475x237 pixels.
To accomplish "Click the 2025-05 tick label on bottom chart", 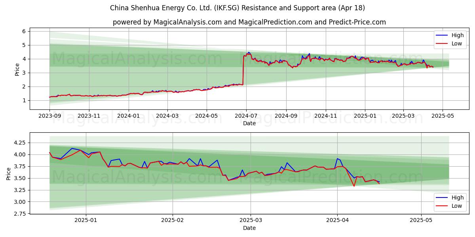I will (x=421, y=221).
